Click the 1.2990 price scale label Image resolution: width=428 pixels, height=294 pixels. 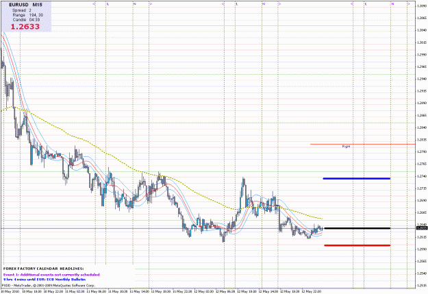(422, 55)
